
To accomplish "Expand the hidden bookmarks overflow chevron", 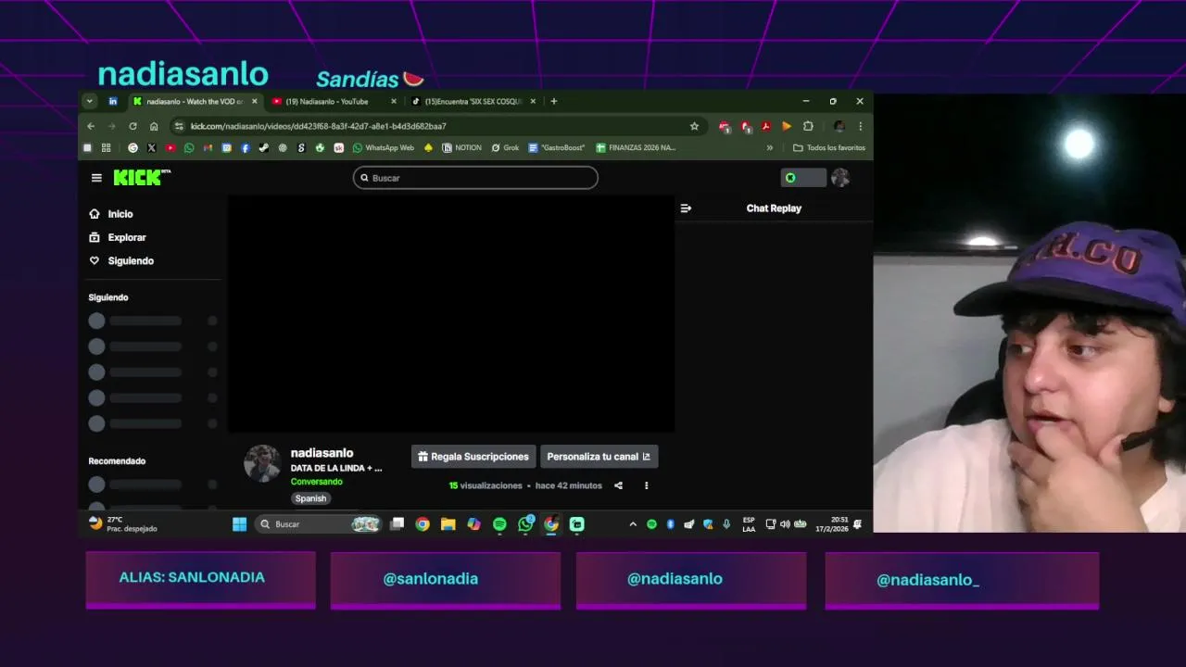I will [x=769, y=147].
